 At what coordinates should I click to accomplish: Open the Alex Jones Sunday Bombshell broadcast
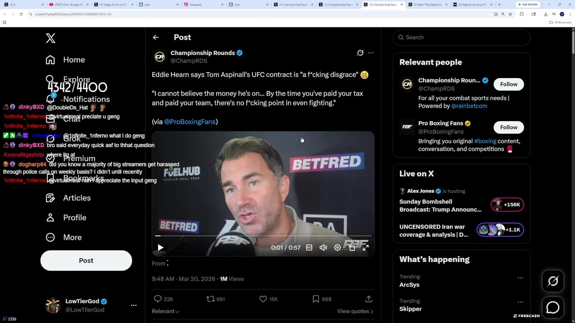click(x=440, y=205)
